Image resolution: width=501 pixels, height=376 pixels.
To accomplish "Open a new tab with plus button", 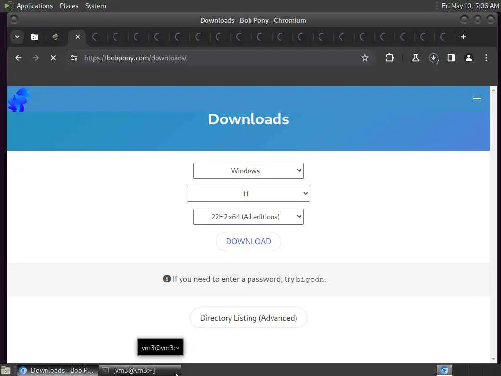I will pos(463,37).
